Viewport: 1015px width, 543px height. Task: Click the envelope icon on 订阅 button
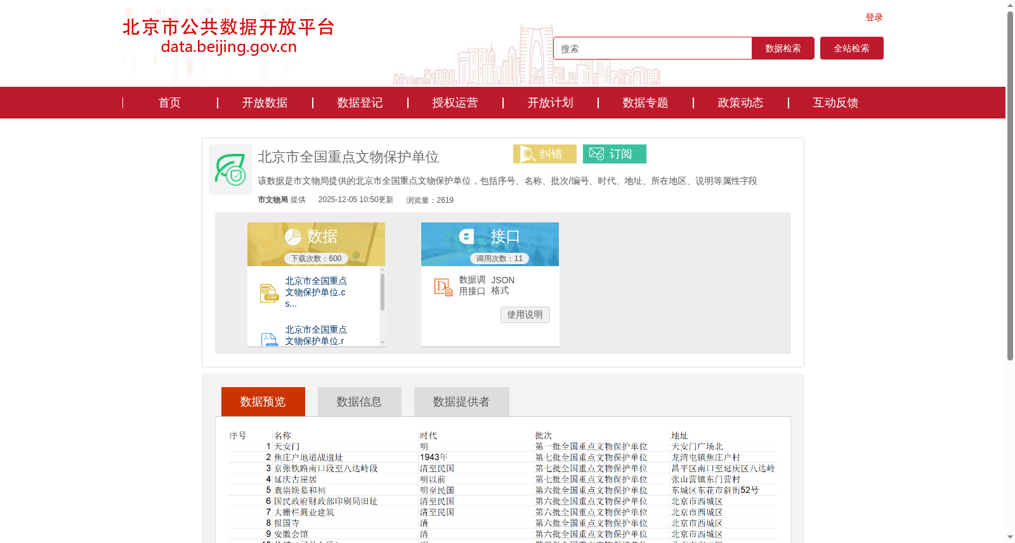tap(596, 154)
